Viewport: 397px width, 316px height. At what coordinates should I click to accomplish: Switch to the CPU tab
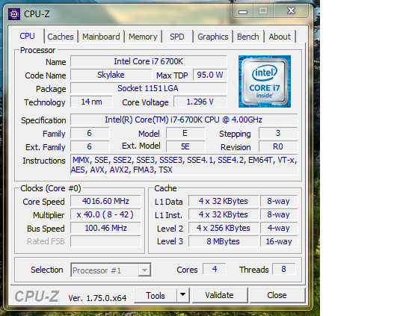pos(27,36)
